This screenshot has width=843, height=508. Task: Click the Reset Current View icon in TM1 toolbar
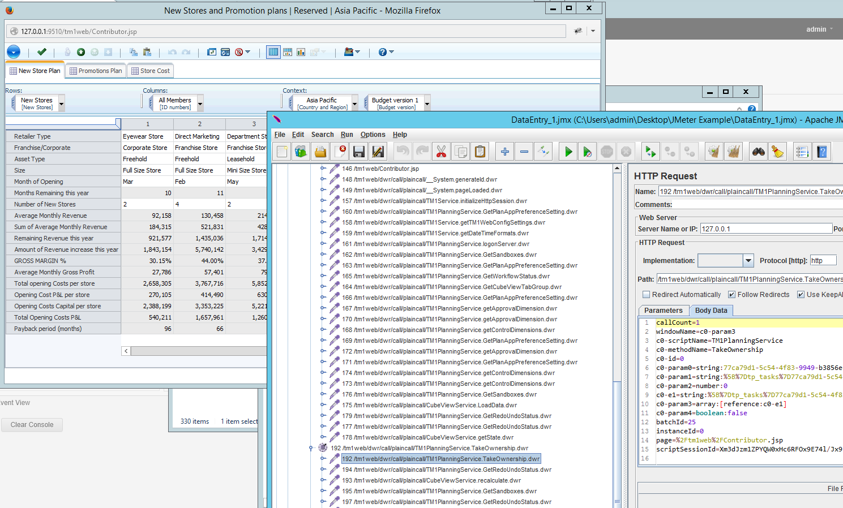212,52
